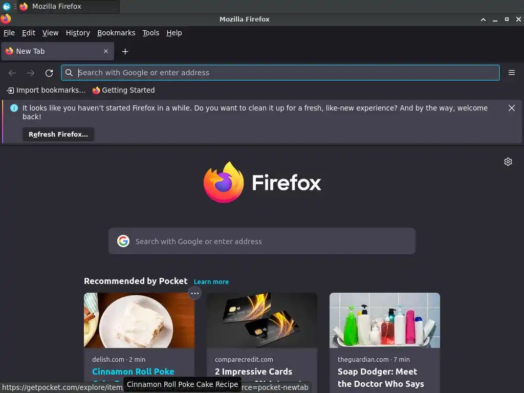This screenshot has height=393, width=524.
Task: Click the comparecredit.com source text
Action: pos(244,360)
